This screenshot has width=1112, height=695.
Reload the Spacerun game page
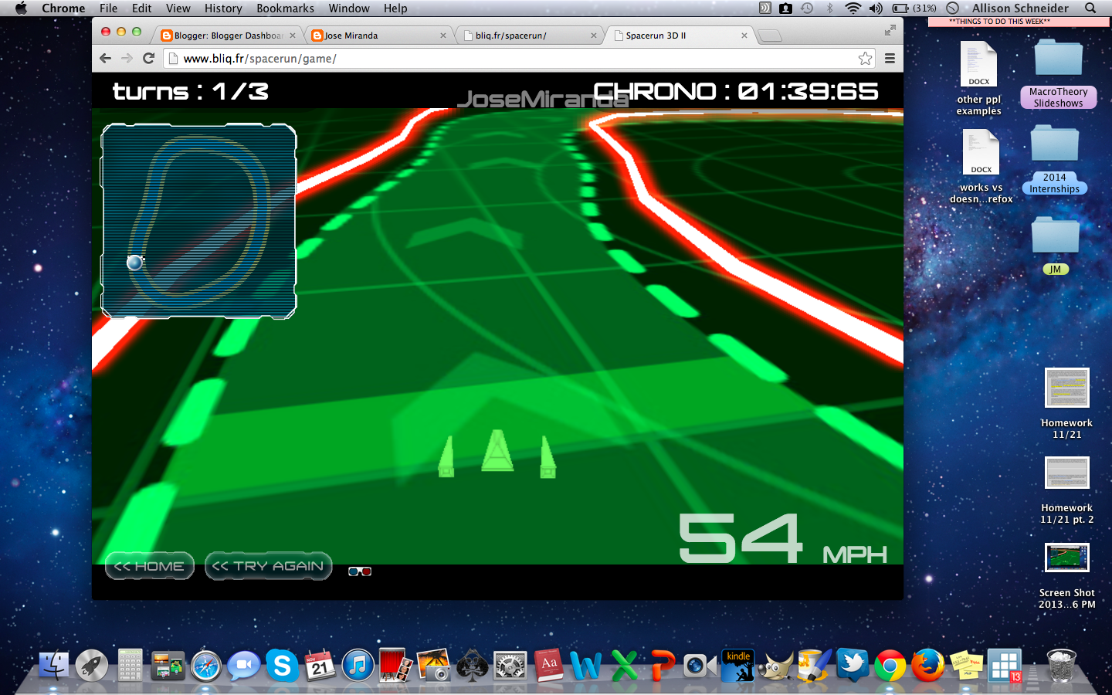click(149, 58)
